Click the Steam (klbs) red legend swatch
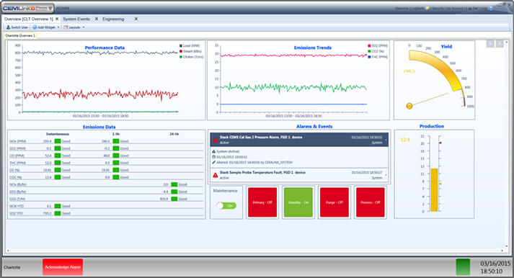 [x=181, y=51]
